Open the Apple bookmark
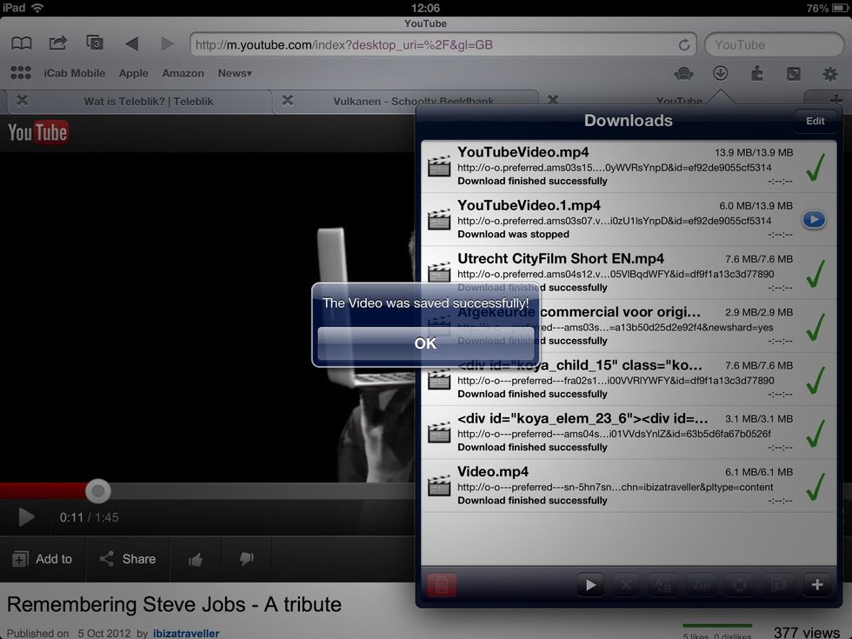This screenshot has width=852, height=639. click(x=133, y=73)
